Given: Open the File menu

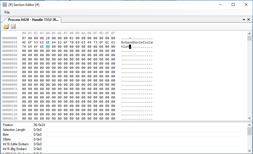Looking at the screenshot, I should 7,12.
